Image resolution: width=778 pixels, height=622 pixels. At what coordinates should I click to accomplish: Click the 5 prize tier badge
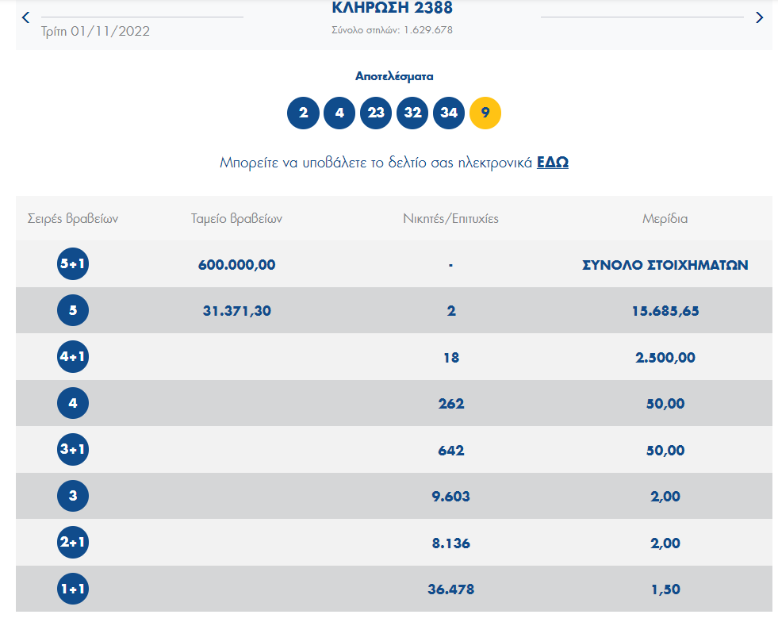(x=73, y=310)
